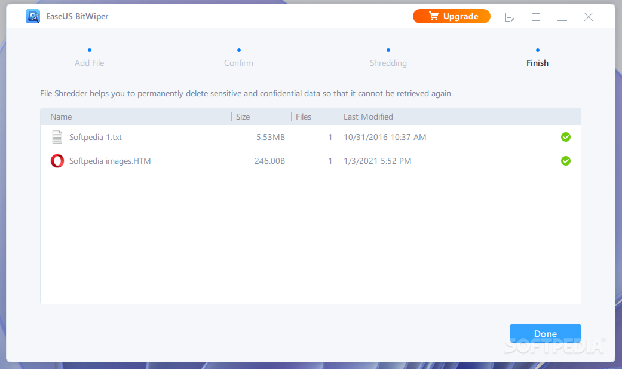
Task: Select the Shredding step label
Action: pos(388,63)
